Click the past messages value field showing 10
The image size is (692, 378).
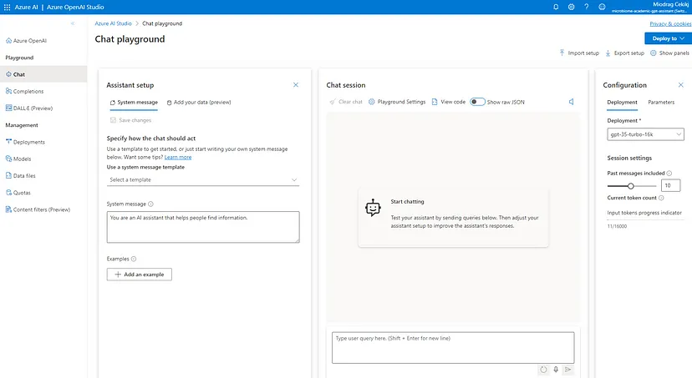670,185
